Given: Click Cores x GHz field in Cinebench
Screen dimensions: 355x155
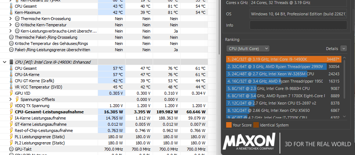Looking at the screenshot, I should pyautogui.click(x=298, y=3).
